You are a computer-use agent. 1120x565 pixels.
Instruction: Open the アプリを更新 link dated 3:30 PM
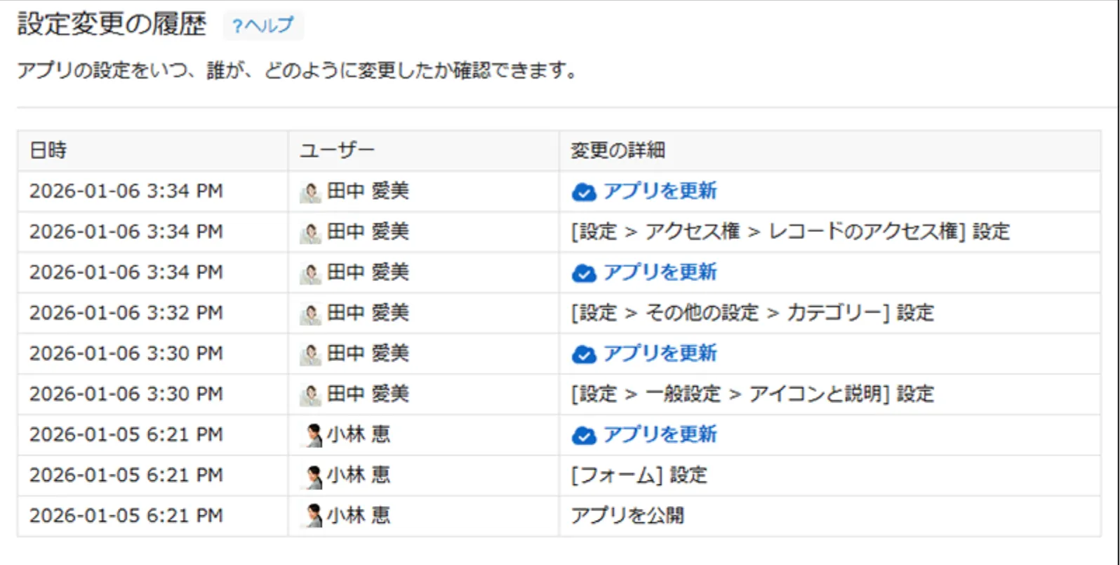[660, 353]
